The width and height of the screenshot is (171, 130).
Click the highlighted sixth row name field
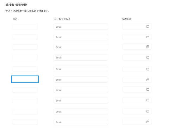click(x=25, y=79)
